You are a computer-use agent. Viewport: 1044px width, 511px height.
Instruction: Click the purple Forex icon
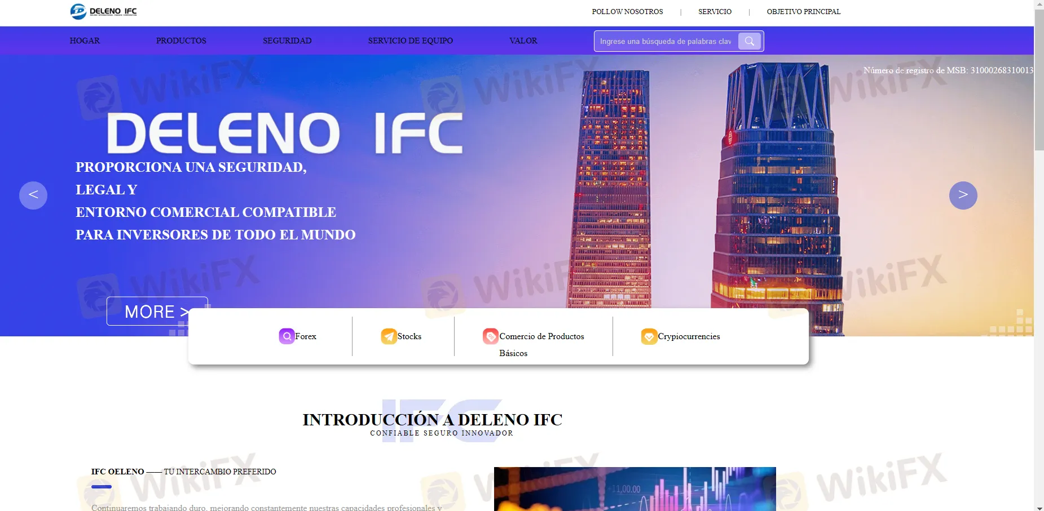pyautogui.click(x=287, y=336)
